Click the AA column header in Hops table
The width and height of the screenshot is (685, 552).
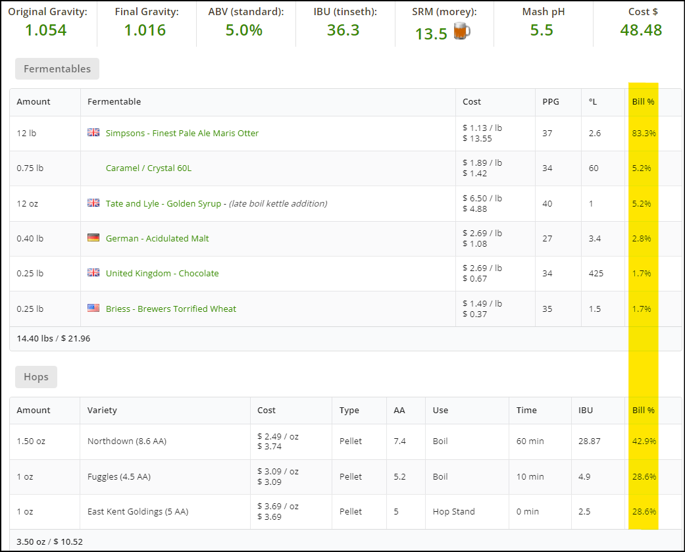(399, 410)
